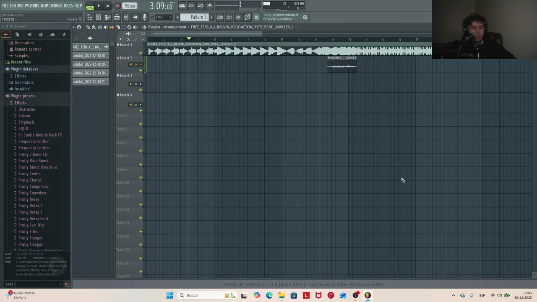Select the playback speaker tool in playlist

click(135, 27)
